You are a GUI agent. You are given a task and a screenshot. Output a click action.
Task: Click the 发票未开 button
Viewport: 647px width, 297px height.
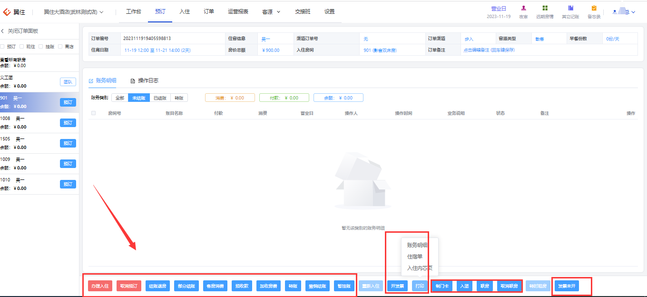coord(567,286)
